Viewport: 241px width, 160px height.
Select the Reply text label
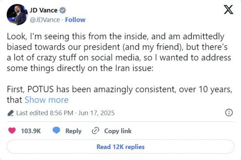tap(73, 131)
